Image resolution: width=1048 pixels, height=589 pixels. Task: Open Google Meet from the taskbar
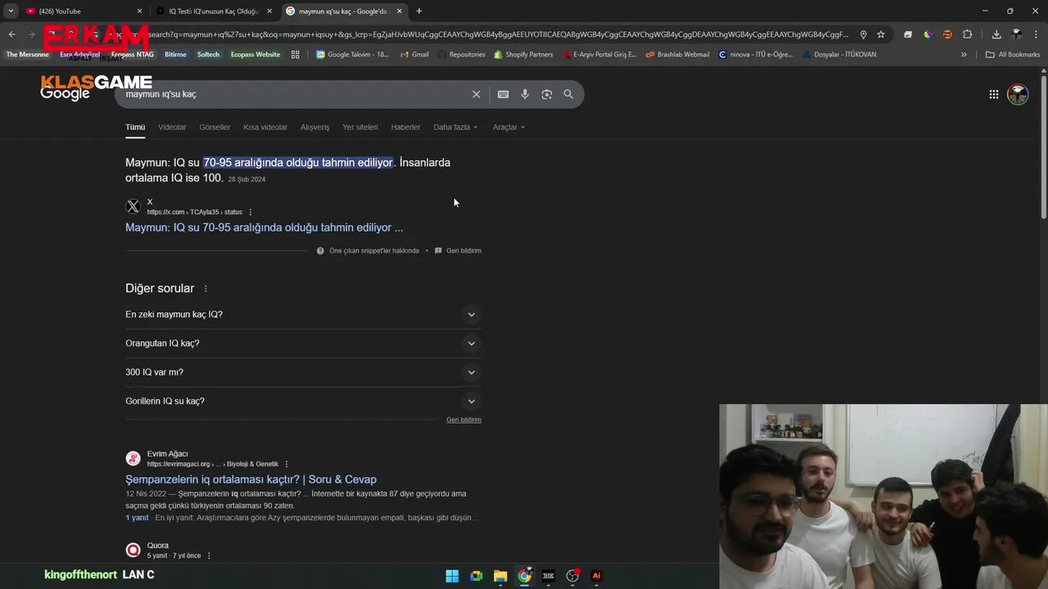coord(477,576)
